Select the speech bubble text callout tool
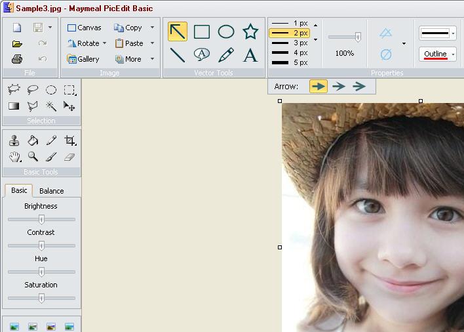The image size is (464, 332). click(x=202, y=55)
